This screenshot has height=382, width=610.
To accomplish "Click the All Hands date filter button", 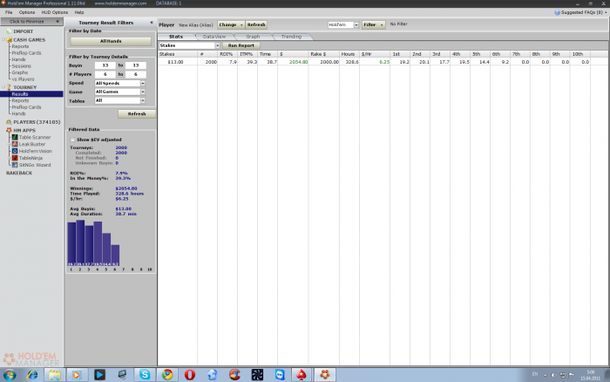I will pos(111,41).
